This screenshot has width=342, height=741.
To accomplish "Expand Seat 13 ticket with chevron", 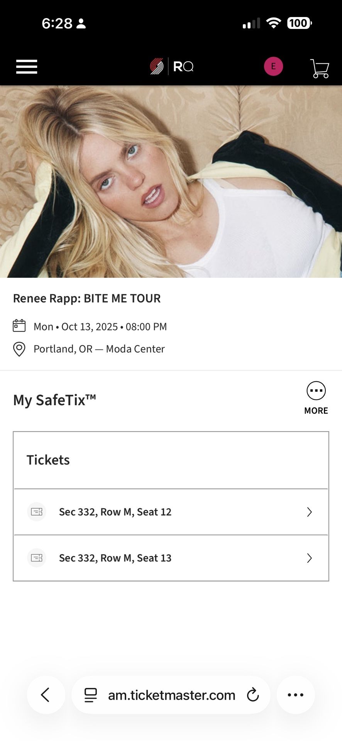I will 309,558.
